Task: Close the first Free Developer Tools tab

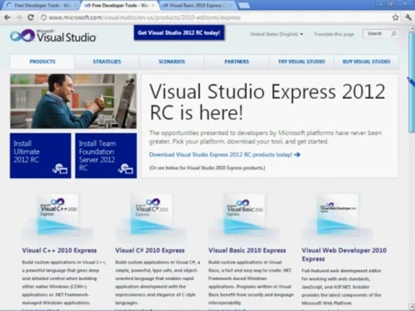Action: click(x=75, y=5)
